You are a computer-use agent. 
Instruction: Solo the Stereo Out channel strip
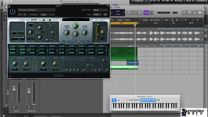coord(34,107)
